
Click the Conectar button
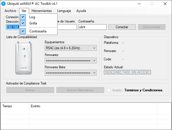(x=122, y=27)
